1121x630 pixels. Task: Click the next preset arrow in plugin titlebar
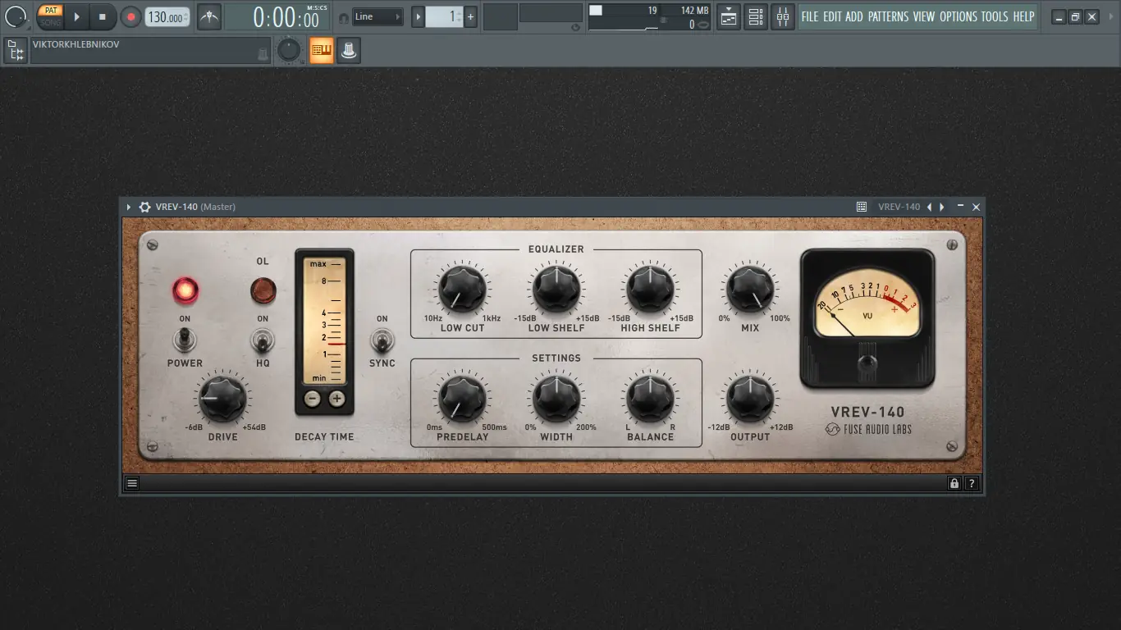click(x=941, y=207)
